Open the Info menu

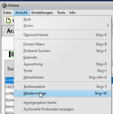pyautogui.click(x=72, y=13)
